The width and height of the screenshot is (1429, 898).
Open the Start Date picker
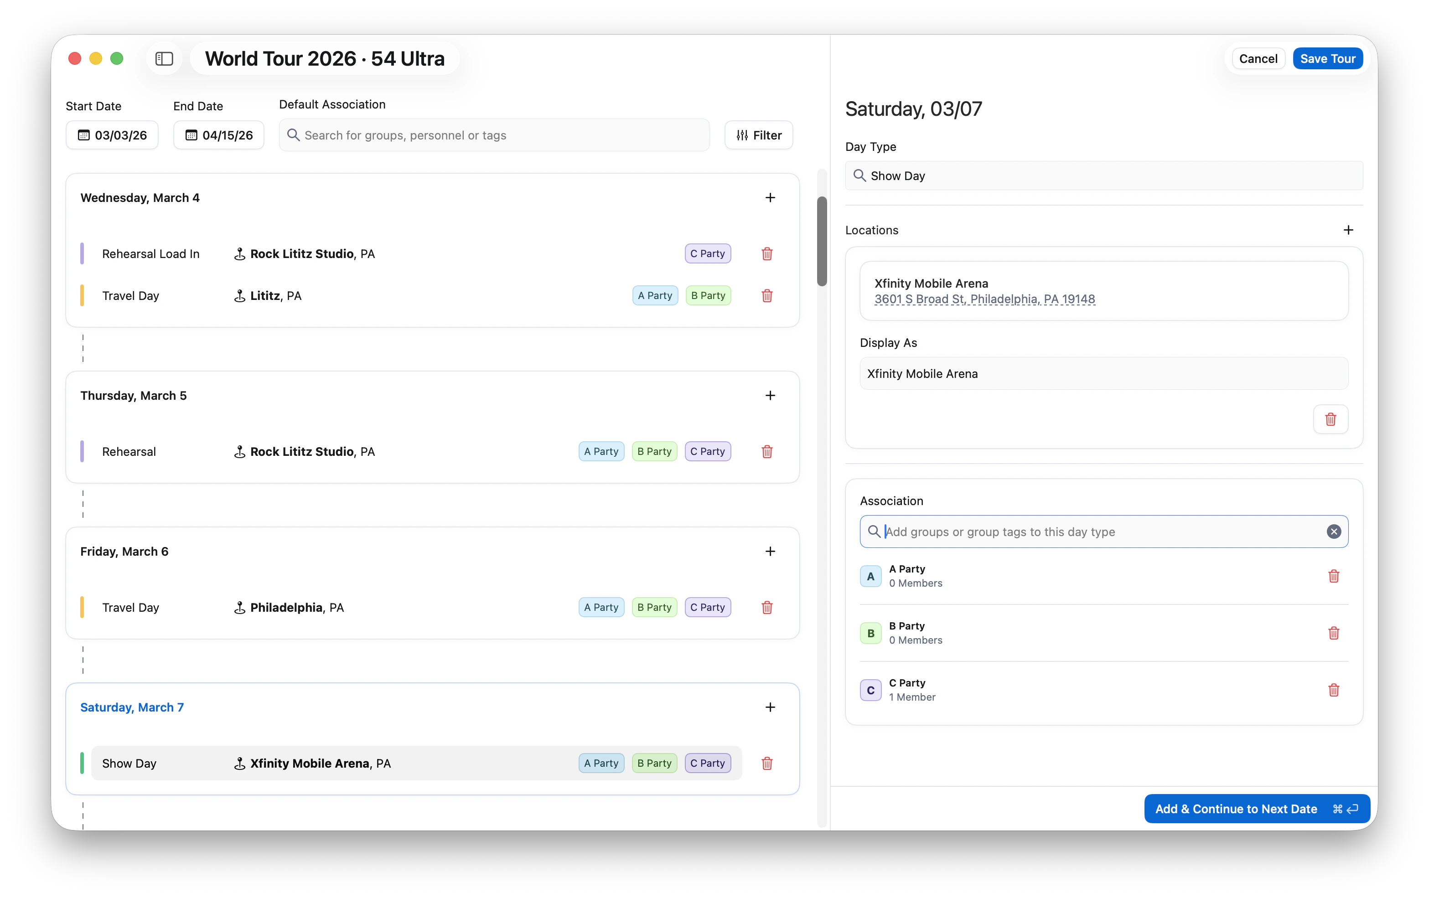112,135
